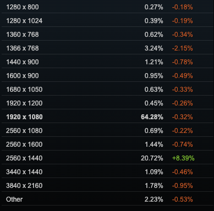214x211 pixels.
Task: Click the -2.15% change value
Action: [182, 48]
